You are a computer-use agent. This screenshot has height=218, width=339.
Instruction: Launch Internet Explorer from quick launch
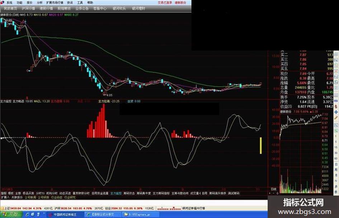coord(28,214)
